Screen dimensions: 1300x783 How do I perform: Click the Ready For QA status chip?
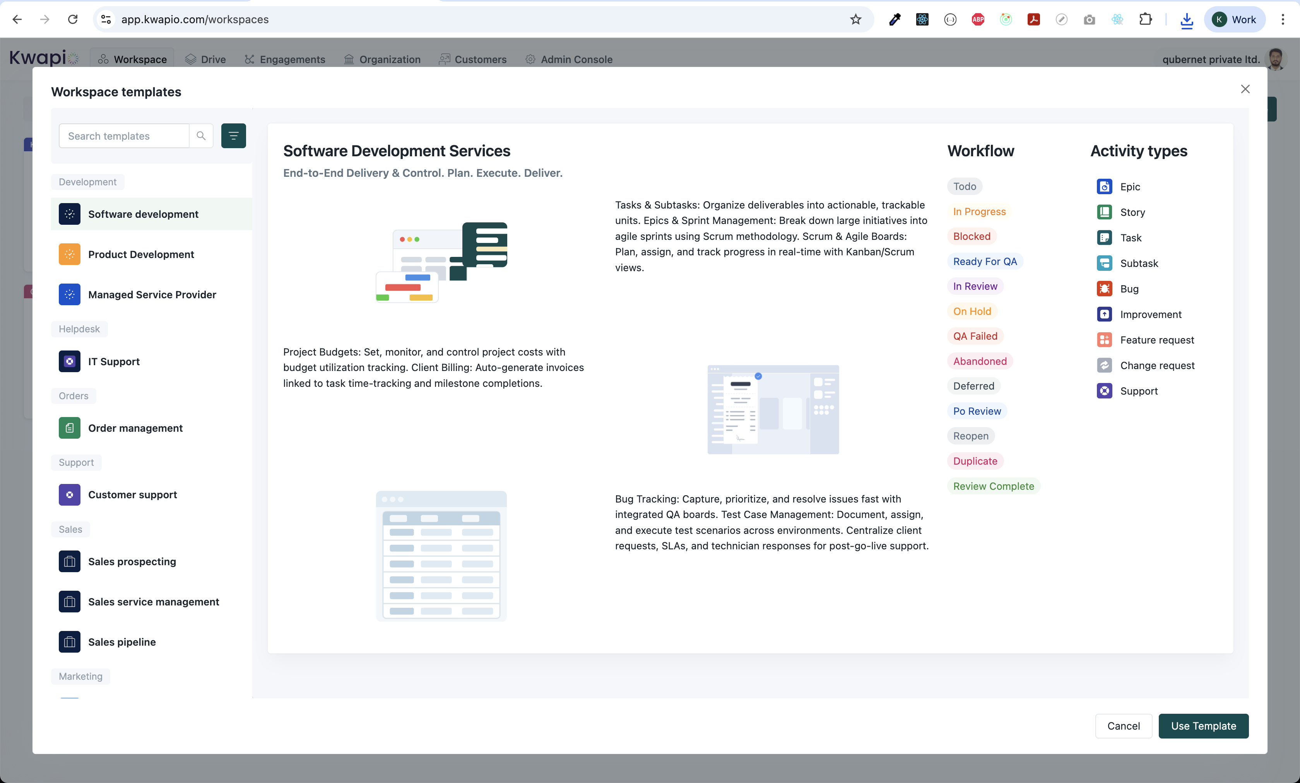click(985, 261)
